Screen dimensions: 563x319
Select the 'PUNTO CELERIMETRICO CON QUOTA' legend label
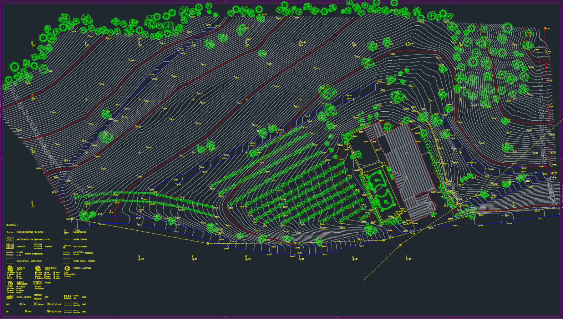coord(30,232)
